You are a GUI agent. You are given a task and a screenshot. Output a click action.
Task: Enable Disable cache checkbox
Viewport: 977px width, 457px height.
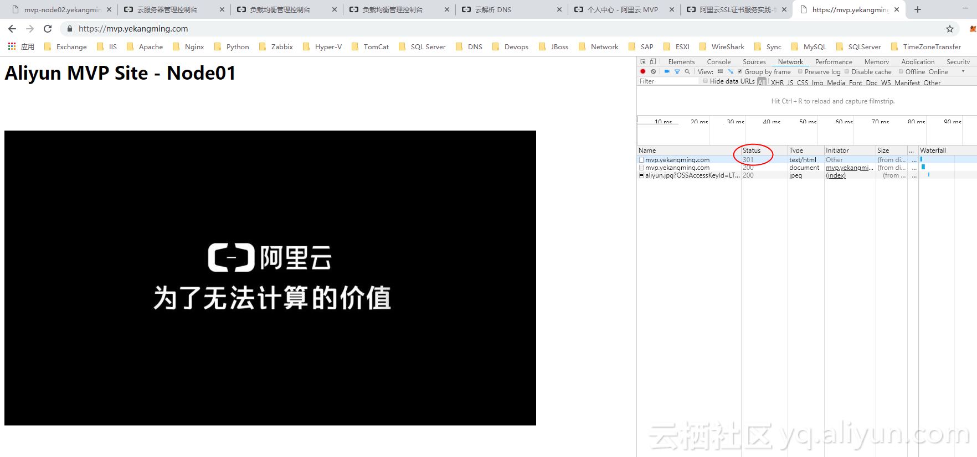coord(847,71)
